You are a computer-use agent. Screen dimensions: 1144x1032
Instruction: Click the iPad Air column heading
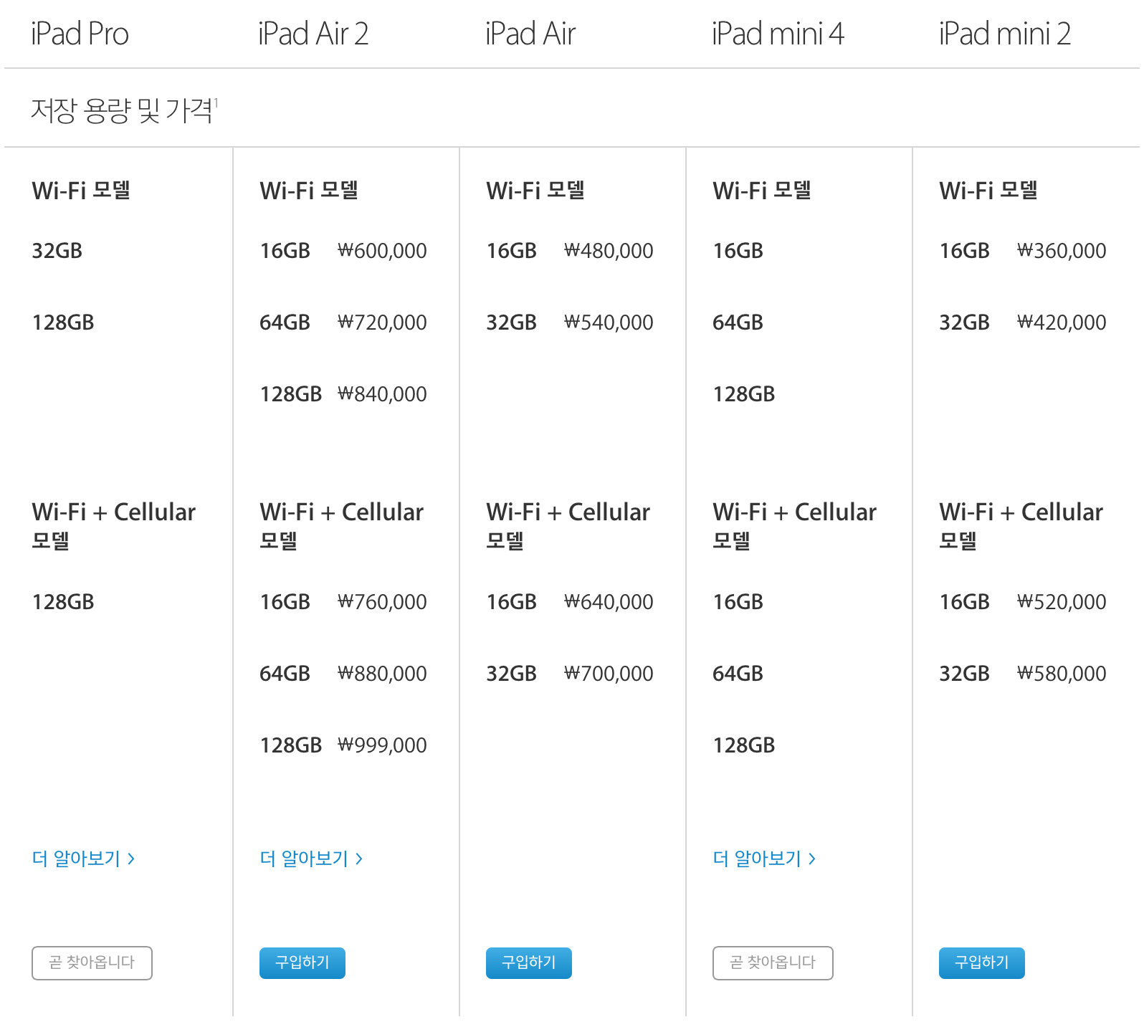coord(530,34)
